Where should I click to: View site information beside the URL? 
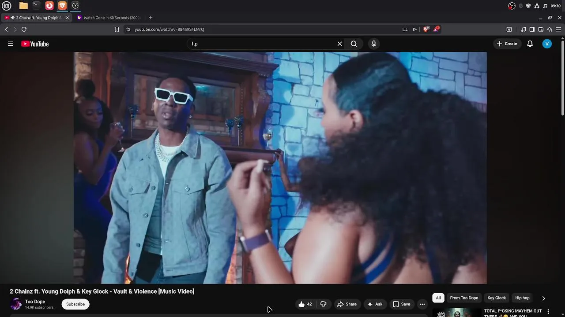coord(128,29)
